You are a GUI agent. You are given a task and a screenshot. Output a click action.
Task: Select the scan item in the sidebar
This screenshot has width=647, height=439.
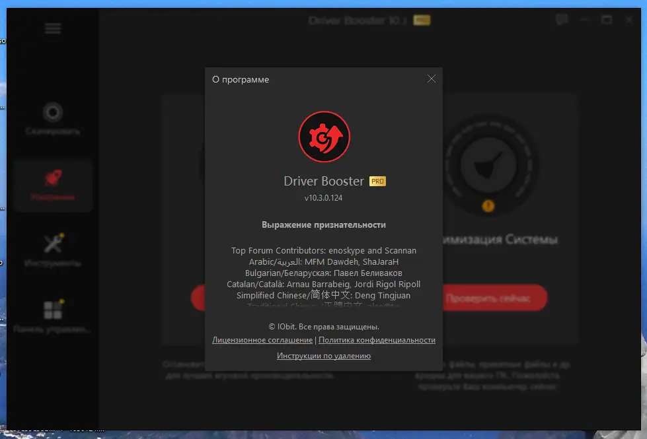coord(52,119)
